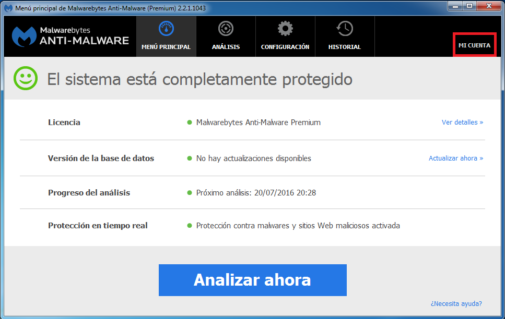Screen dimensions: 505x319
Task: Click 'Malwarebytes Anti-Malware Premium' license text
Action: [x=259, y=122]
